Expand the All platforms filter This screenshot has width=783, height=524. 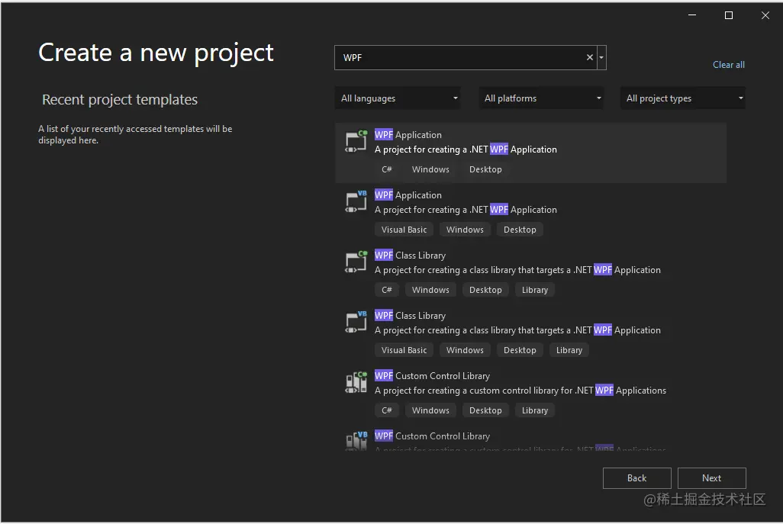(x=543, y=98)
